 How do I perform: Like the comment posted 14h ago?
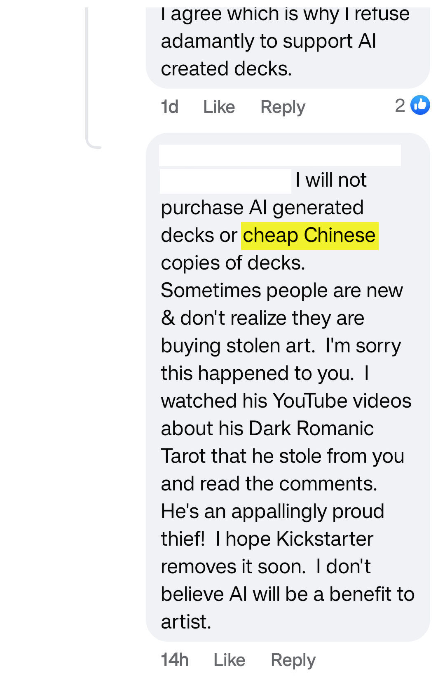229,660
